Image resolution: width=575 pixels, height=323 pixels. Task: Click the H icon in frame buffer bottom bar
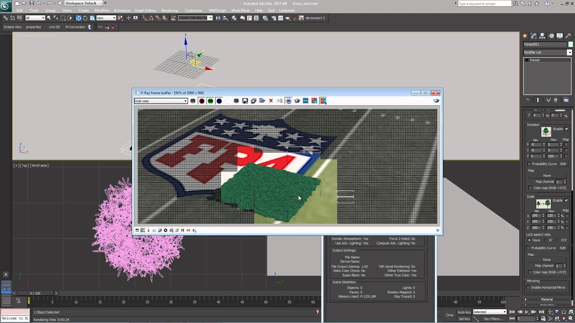tap(182, 230)
